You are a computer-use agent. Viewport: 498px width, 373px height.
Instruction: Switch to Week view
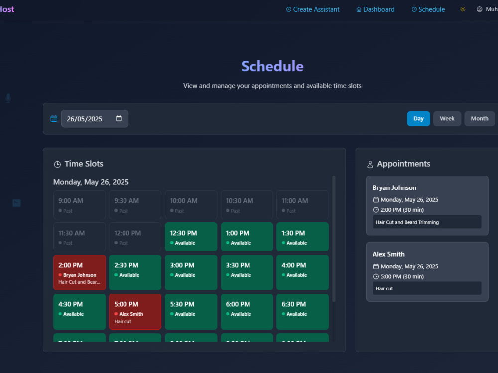pos(447,119)
